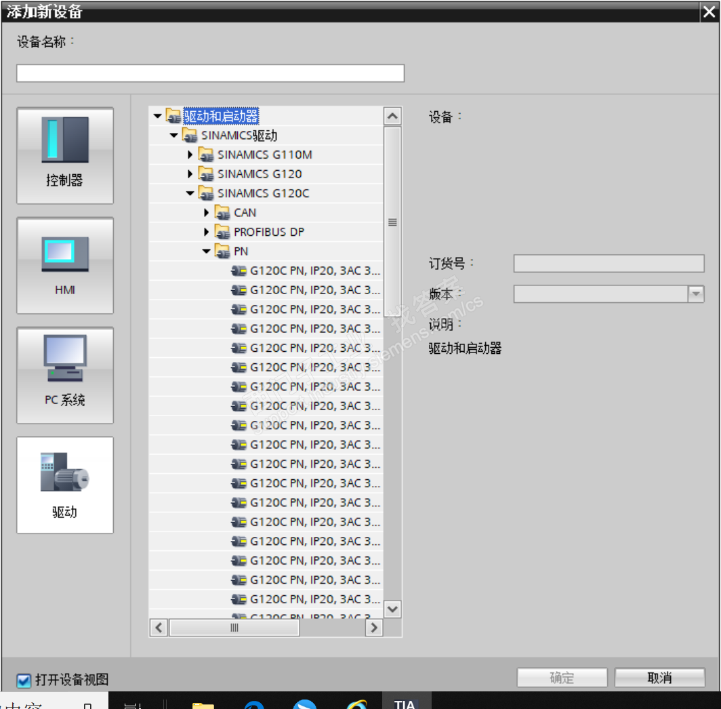
Task: Select the HMI category button
Action: (65, 266)
